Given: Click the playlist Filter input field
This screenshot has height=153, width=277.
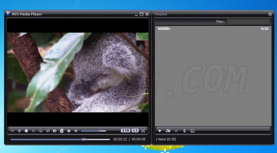Looking at the screenshot, I should (248, 22).
